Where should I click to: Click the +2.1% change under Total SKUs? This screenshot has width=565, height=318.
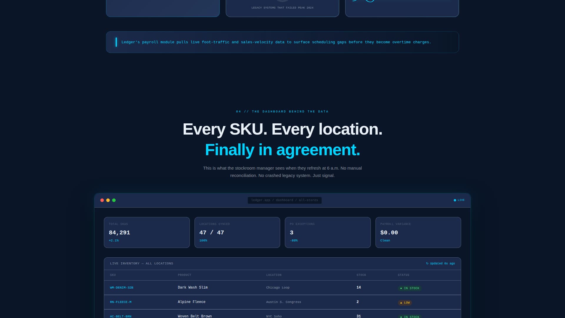click(x=114, y=241)
